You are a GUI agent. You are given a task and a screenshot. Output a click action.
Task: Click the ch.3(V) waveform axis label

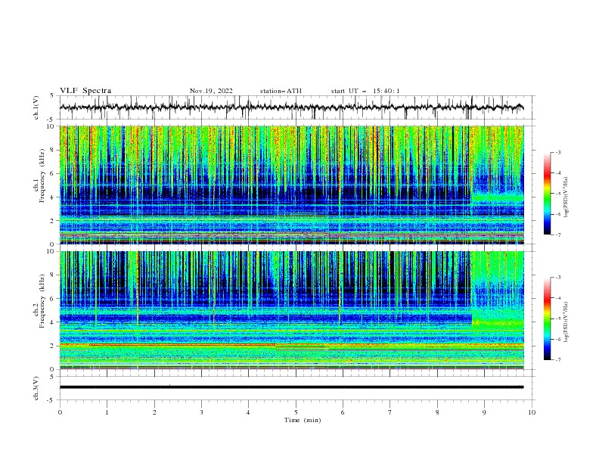[36, 388]
